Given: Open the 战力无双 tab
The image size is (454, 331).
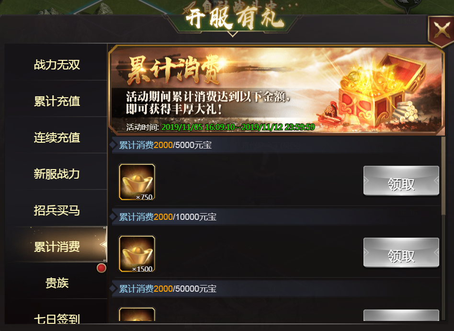Looking at the screenshot, I should pyautogui.click(x=57, y=64).
